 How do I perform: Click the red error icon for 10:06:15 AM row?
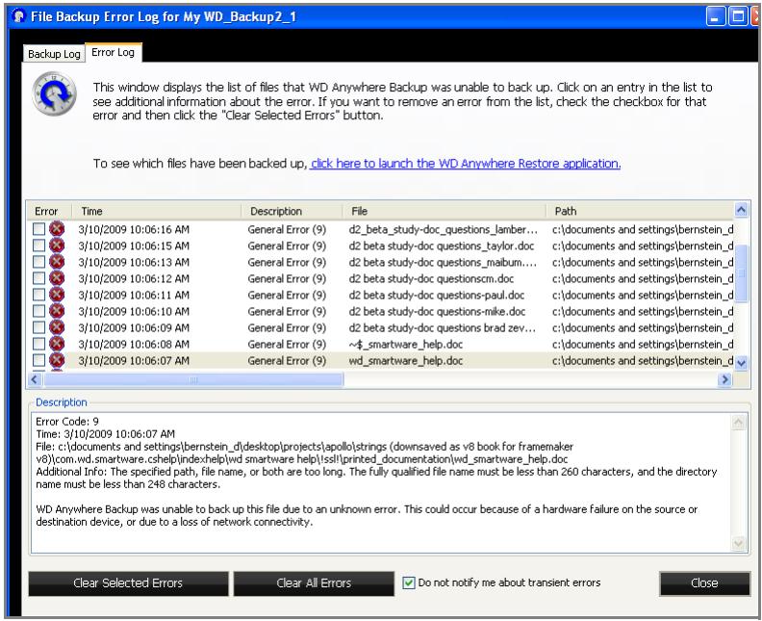pos(57,246)
